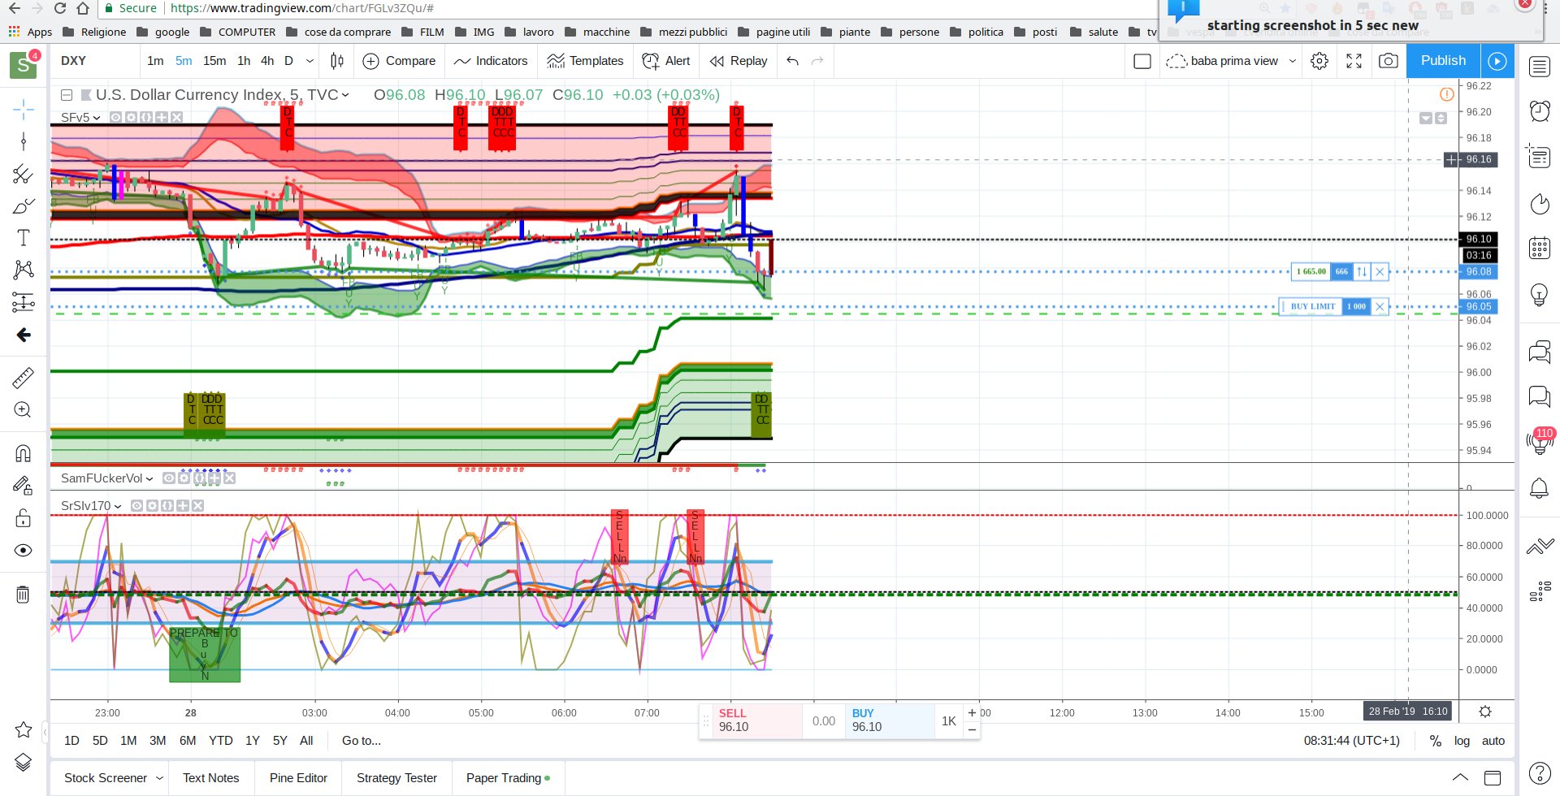
Task: Open the alerts alarm clock panel
Action: click(1540, 110)
